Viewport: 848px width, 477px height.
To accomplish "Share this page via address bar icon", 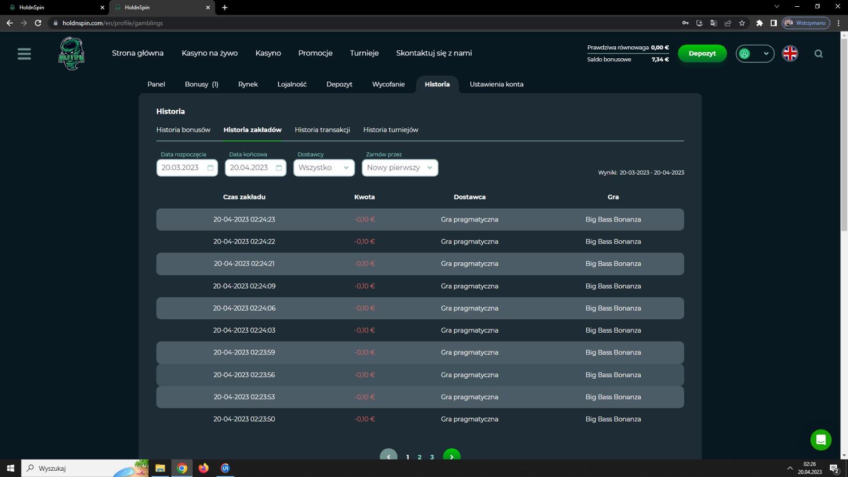I will (x=728, y=23).
